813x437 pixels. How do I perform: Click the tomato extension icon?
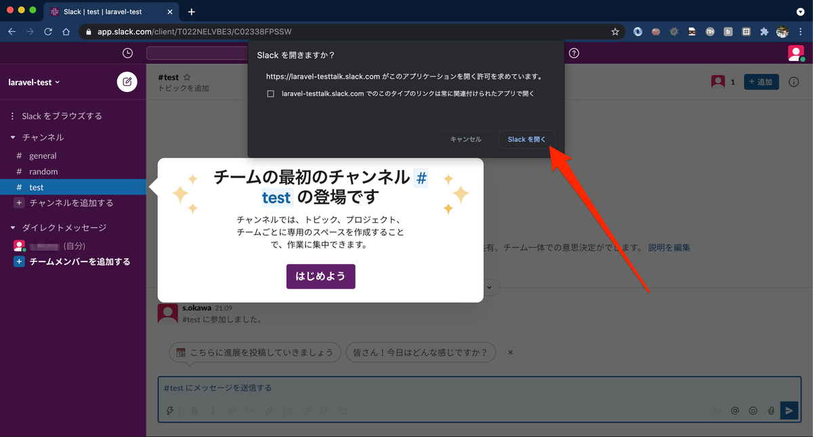[x=656, y=31]
